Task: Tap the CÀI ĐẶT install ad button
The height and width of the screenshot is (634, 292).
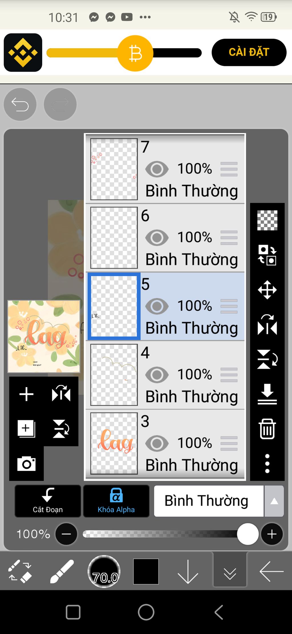Action: [249, 52]
